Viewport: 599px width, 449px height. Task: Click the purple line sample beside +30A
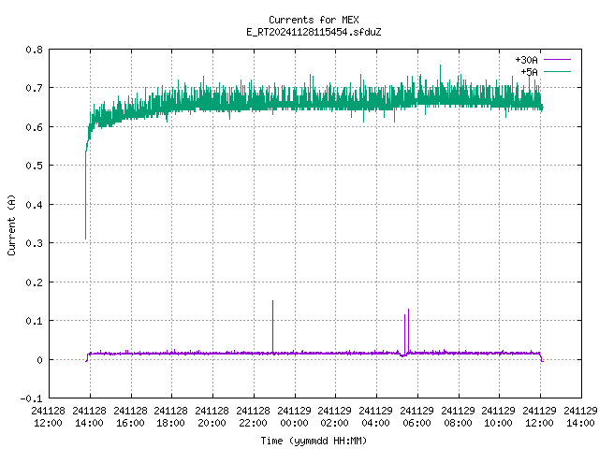(557, 60)
